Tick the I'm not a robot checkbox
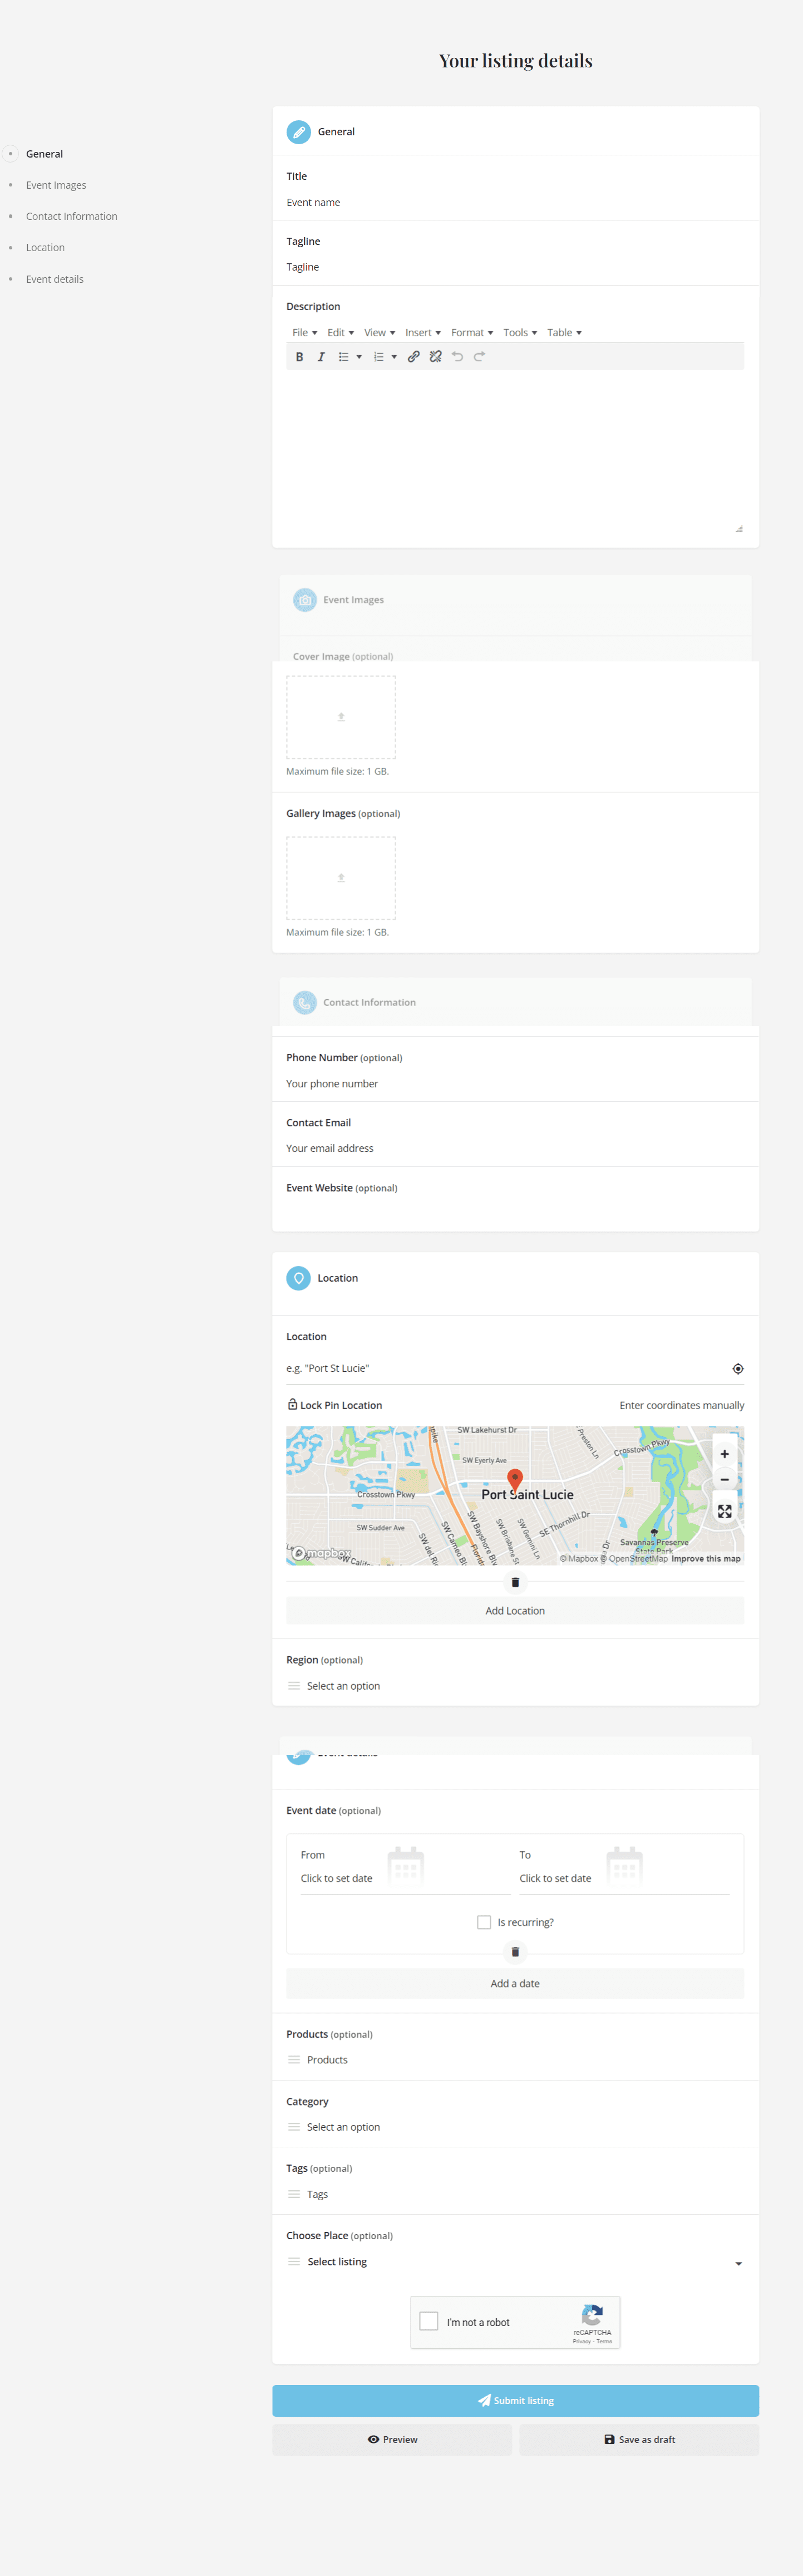 pos(429,2321)
